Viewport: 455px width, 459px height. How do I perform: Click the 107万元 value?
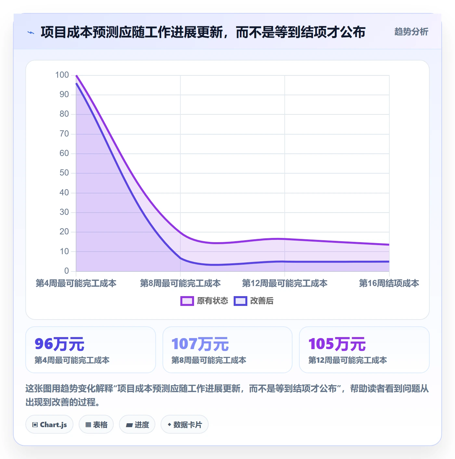coord(200,344)
